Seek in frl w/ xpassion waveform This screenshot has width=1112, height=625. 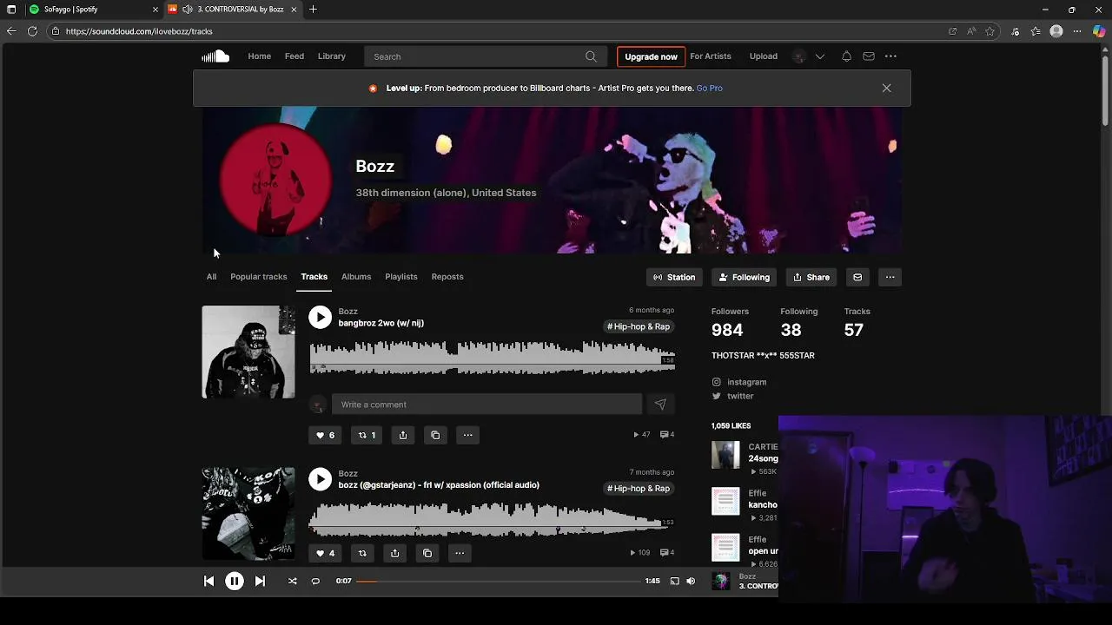click(492, 519)
